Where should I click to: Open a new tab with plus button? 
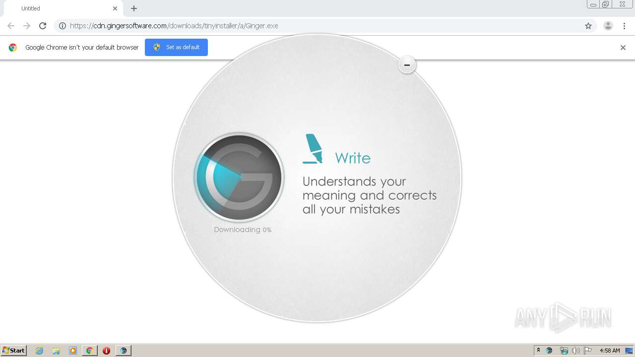tap(134, 8)
